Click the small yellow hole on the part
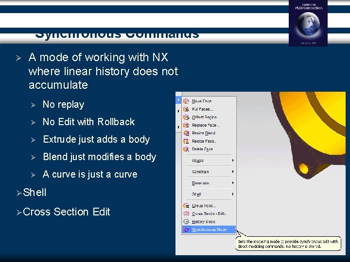This screenshot has width=350, height=262. coord(303,168)
